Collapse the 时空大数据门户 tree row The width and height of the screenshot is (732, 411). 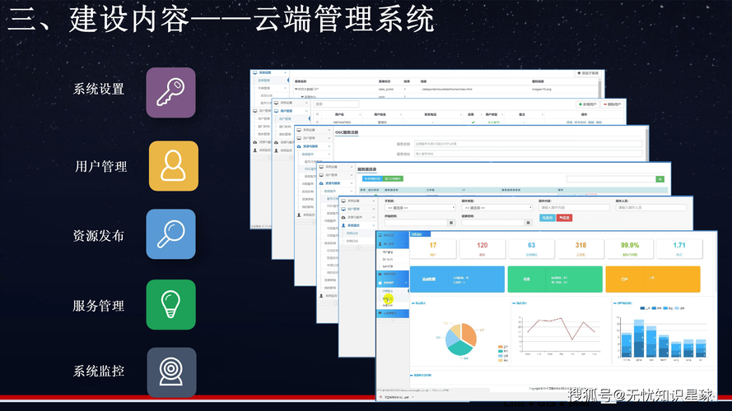point(296,89)
